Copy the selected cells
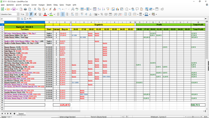This screenshot has height=118, width=209. [x=39, y=9]
